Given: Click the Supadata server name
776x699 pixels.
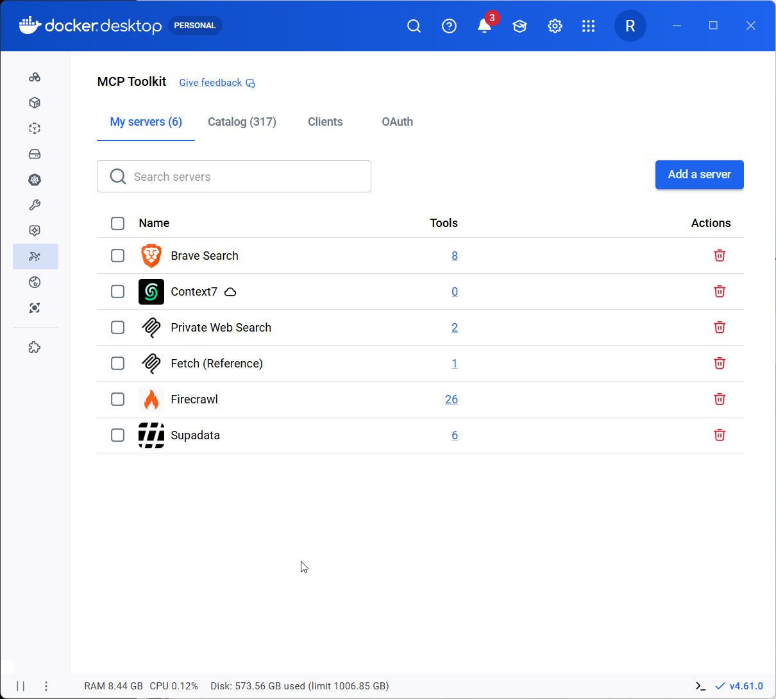Looking at the screenshot, I should click(195, 435).
